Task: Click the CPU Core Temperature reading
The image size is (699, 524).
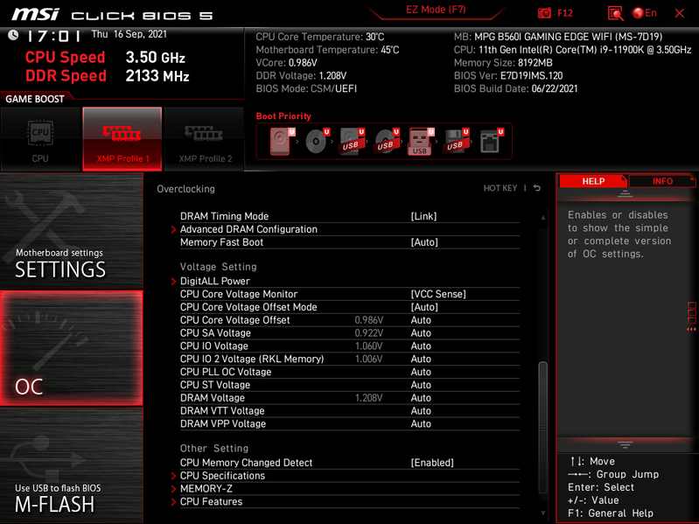Action: tap(319, 37)
